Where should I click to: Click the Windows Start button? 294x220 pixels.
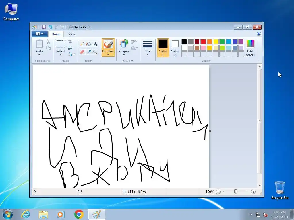click(x=8, y=214)
